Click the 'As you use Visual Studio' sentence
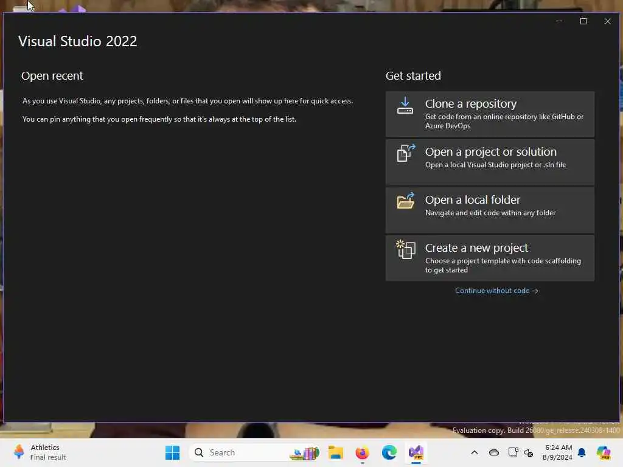Screen dimensions: 623x467 pyautogui.click(x=187, y=101)
